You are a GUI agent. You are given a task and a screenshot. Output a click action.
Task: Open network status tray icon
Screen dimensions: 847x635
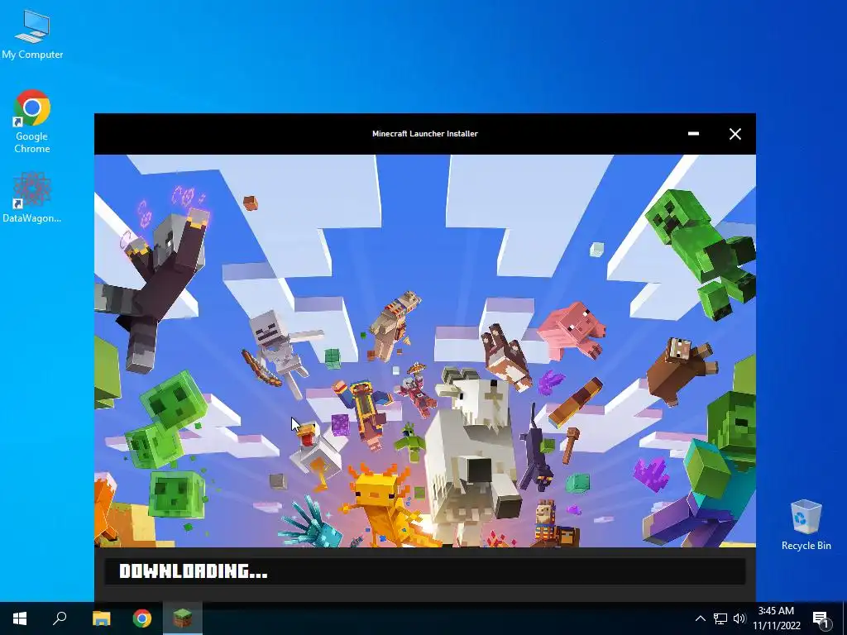point(720,618)
